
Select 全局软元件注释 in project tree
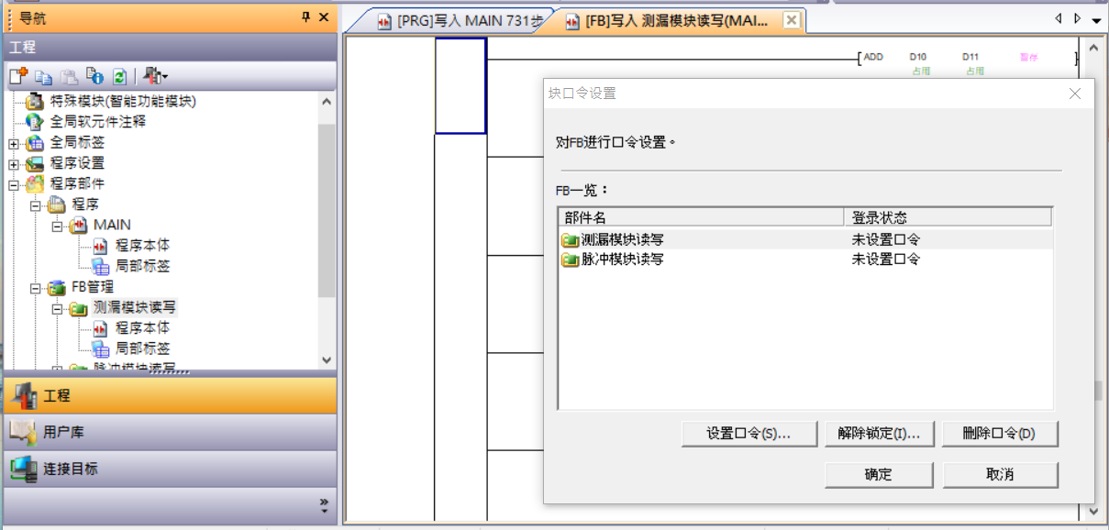(x=97, y=121)
